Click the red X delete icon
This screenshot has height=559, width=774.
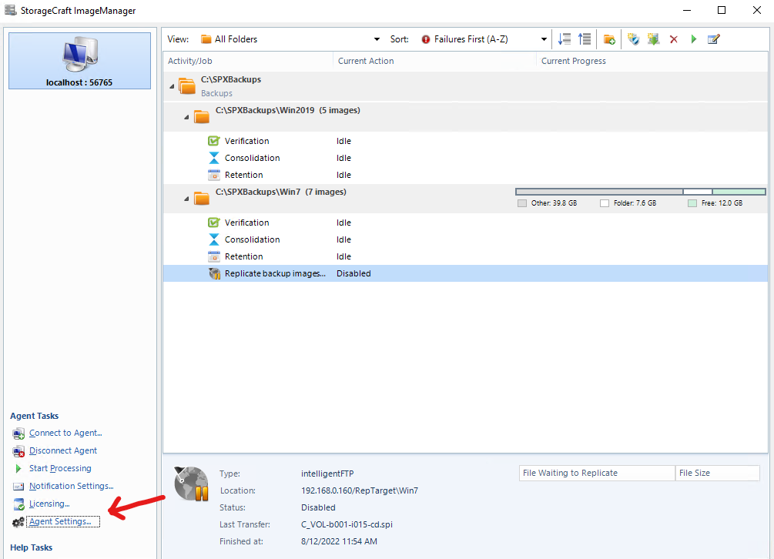tap(674, 39)
